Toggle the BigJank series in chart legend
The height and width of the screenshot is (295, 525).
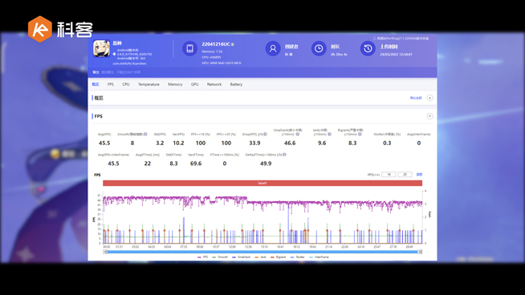click(x=279, y=257)
